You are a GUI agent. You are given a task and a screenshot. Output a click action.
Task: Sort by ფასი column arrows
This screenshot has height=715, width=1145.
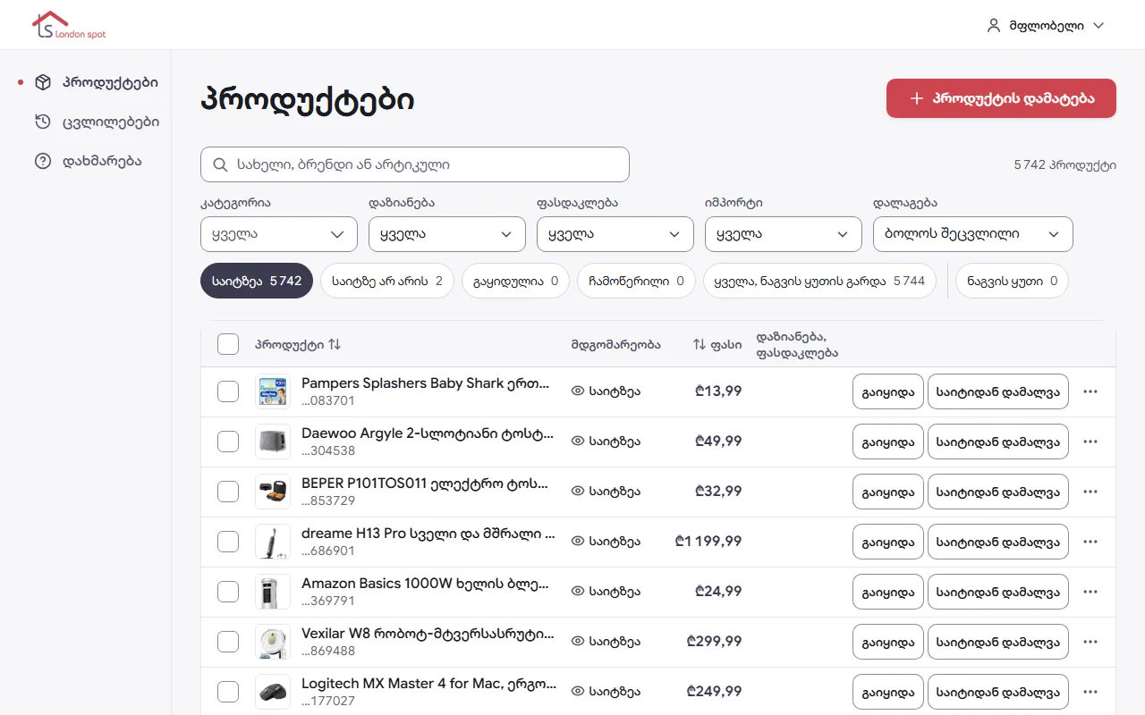point(700,344)
